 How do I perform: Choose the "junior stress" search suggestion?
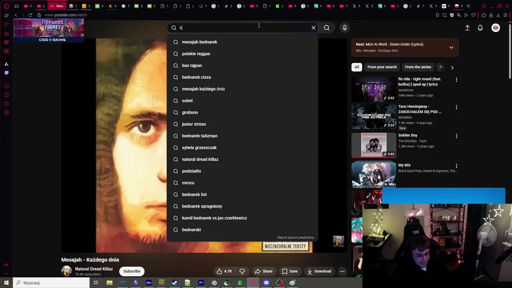[x=242, y=124]
